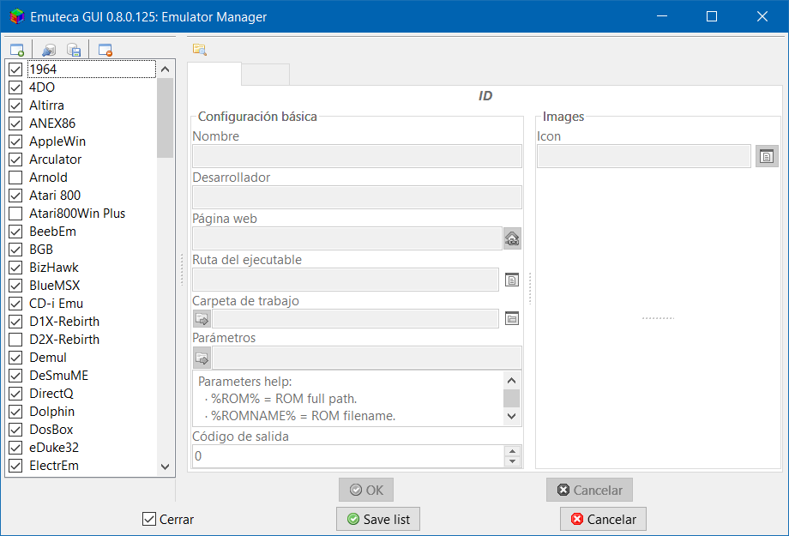This screenshot has width=789, height=536.
Task: Increase Código de salida spinner value
Action: (x=512, y=451)
